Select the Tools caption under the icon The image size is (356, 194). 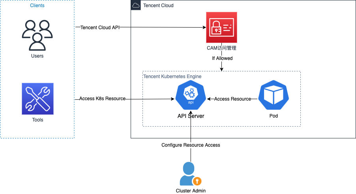(37, 120)
